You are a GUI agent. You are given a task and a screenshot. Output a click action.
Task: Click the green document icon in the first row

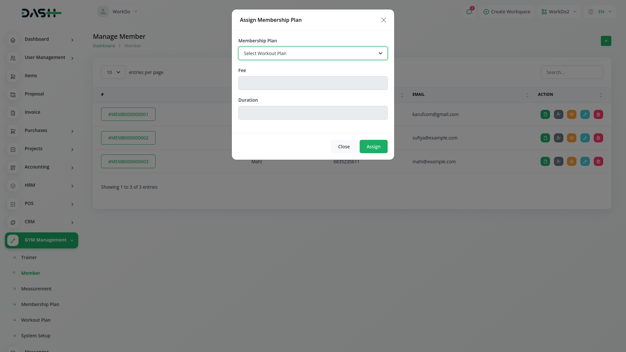[x=545, y=115]
